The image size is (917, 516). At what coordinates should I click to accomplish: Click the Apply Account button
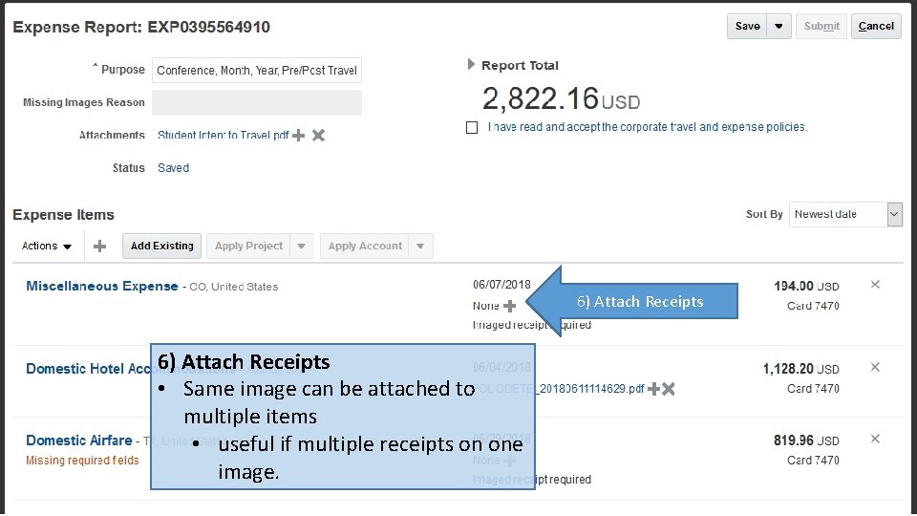[365, 246]
